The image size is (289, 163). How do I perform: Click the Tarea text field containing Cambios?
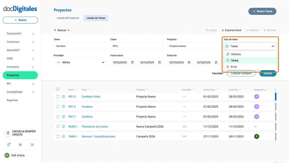pyautogui.click(x=80, y=46)
